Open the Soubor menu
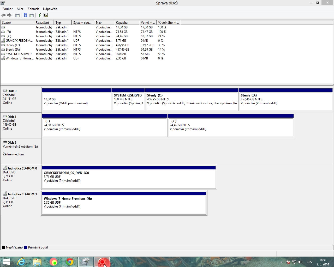Image resolution: width=334 pixels, height=267 pixels. pyautogui.click(x=8, y=9)
